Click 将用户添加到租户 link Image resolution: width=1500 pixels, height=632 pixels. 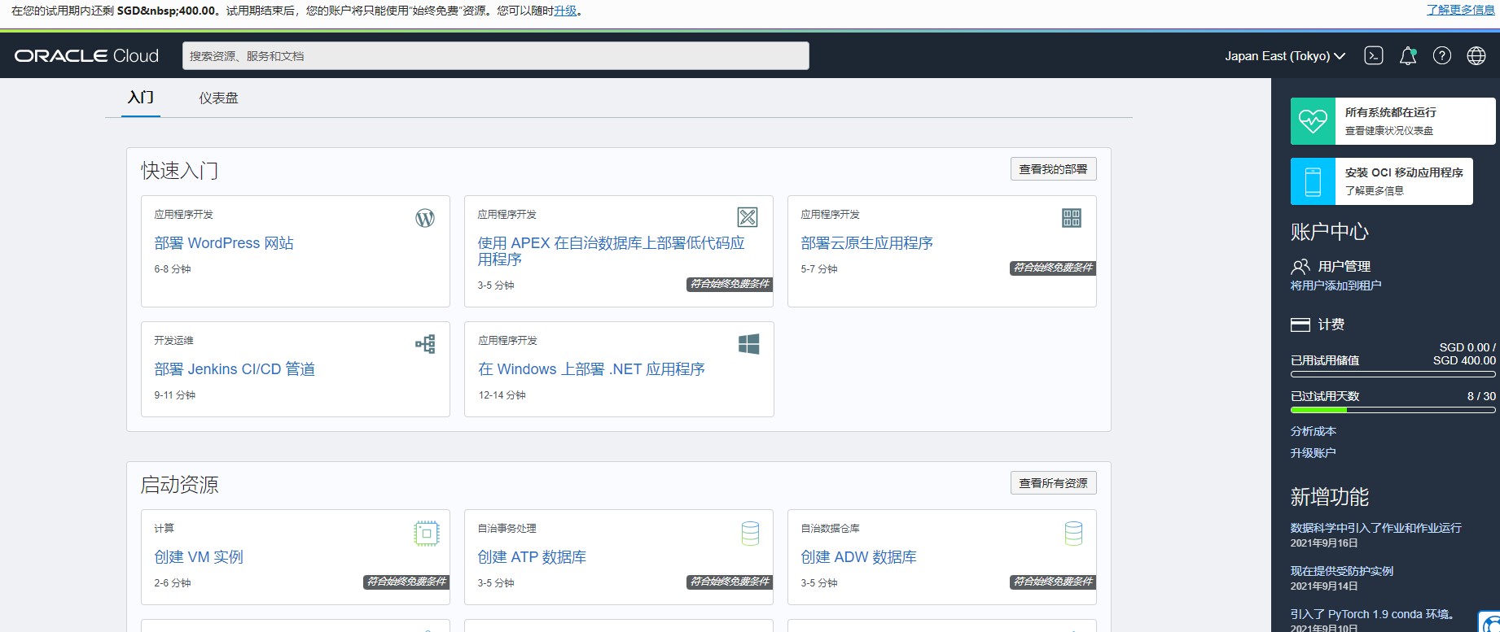point(1336,285)
